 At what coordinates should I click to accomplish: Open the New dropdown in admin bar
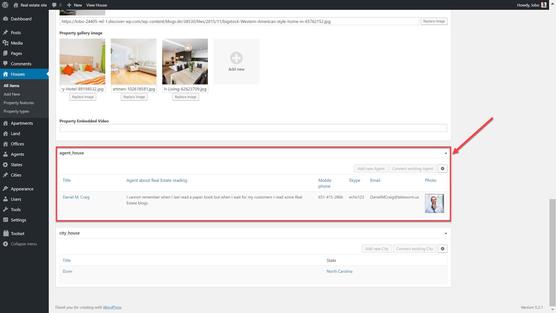[x=74, y=5]
